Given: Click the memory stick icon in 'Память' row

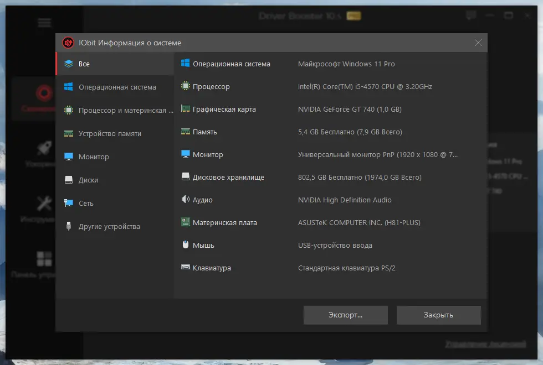Looking at the screenshot, I should (x=185, y=132).
